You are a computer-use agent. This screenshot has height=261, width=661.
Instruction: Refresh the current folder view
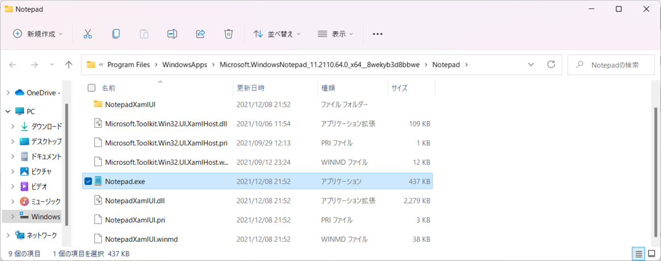tap(550, 64)
